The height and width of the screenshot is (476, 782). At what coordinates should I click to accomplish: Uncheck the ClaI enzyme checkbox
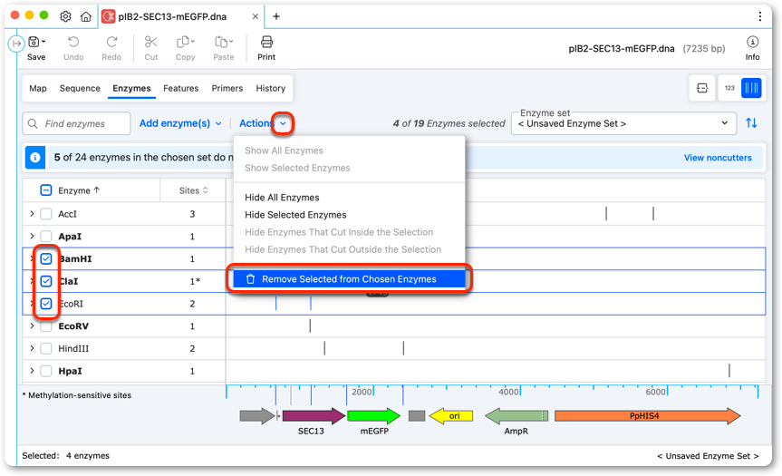pos(46,281)
